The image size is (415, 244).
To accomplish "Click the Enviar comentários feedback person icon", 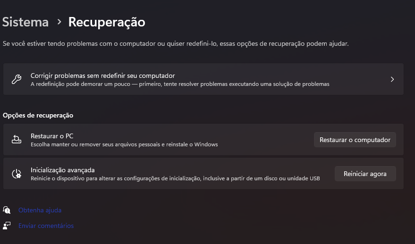I will click(x=7, y=226).
